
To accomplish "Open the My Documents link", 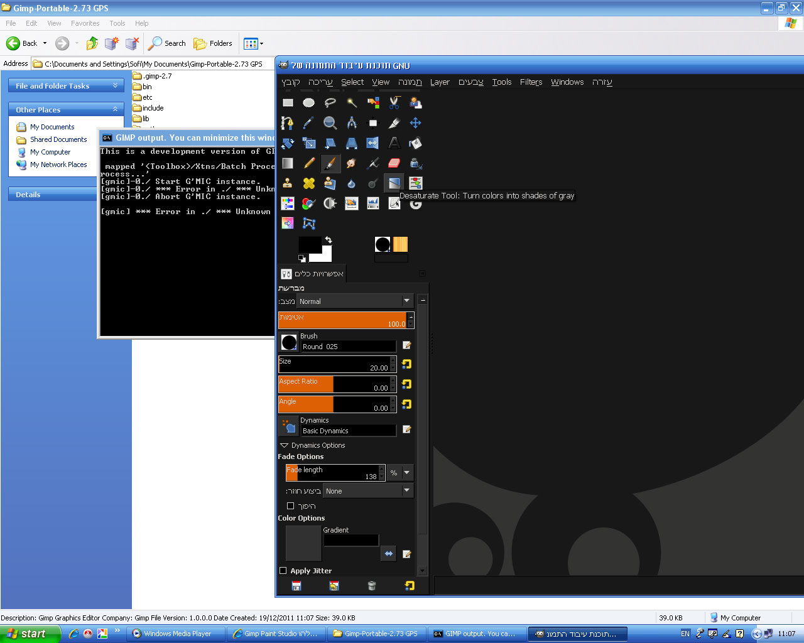I will 52,127.
